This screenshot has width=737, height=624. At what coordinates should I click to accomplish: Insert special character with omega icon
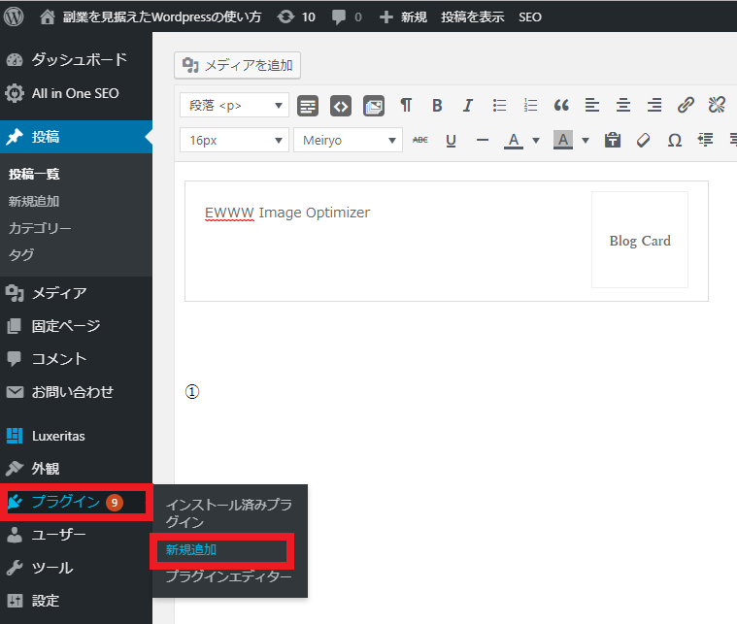click(x=674, y=141)
